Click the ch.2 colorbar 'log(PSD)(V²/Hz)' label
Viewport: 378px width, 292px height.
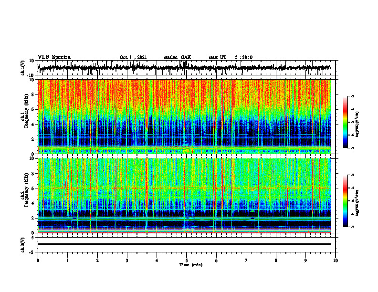click(x=357, y=202)
